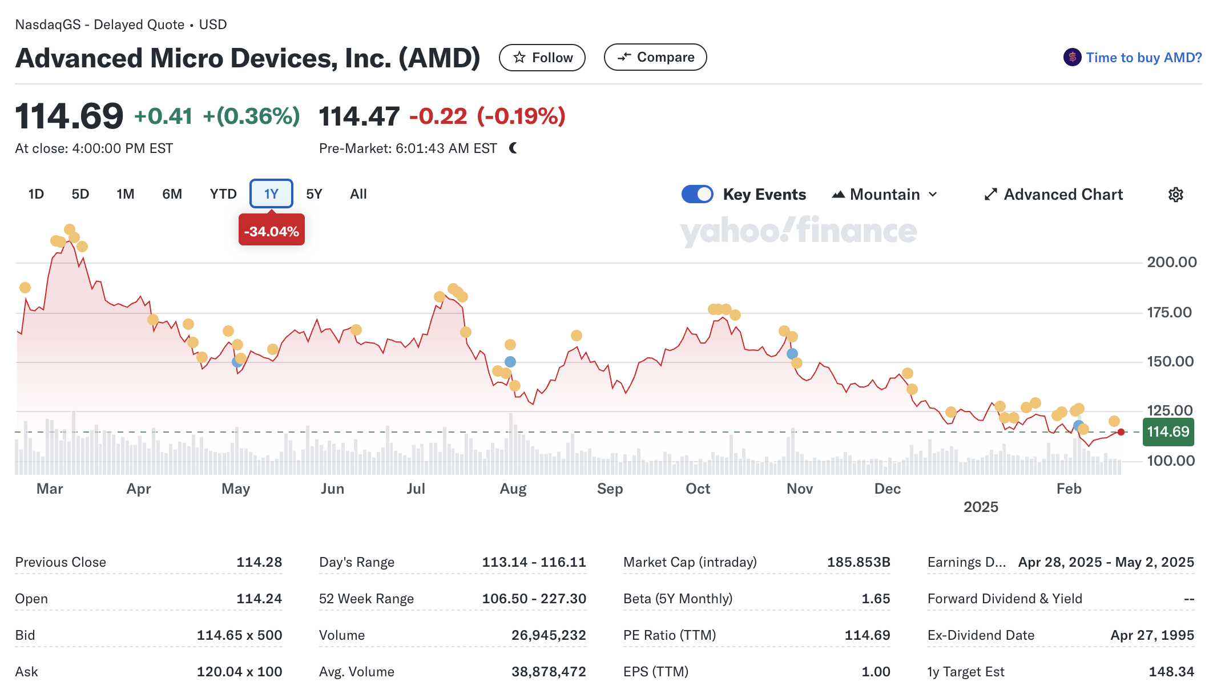The width and height of the screenshot is (1217, 694).
Task: Toggle the Key Events switch off
Action: tap(697, 194)
